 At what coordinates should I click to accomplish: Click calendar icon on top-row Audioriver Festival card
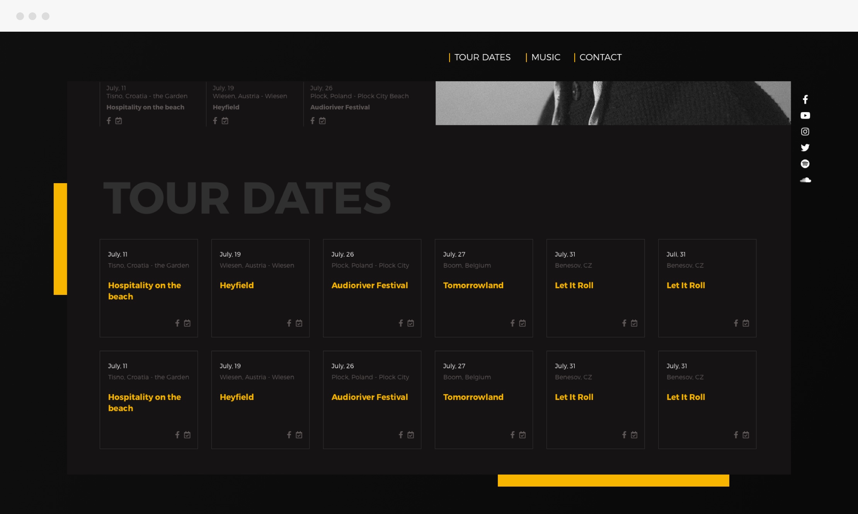tap(410, 323)
